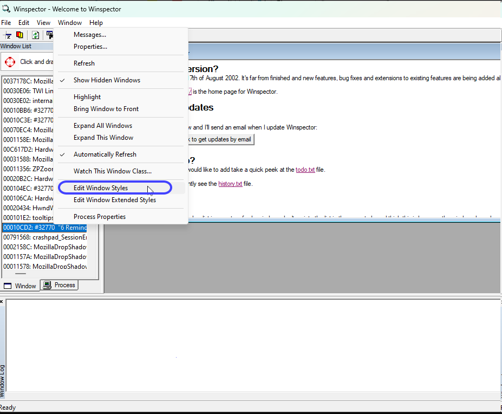Choose Messages... from the Window menu
This screenshot has width=502, height=414.
pyautogui.click(x=121, y=35)
